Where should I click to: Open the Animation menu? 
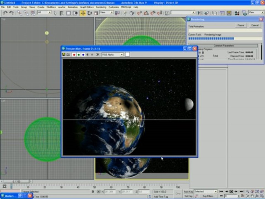click(73, 7)
